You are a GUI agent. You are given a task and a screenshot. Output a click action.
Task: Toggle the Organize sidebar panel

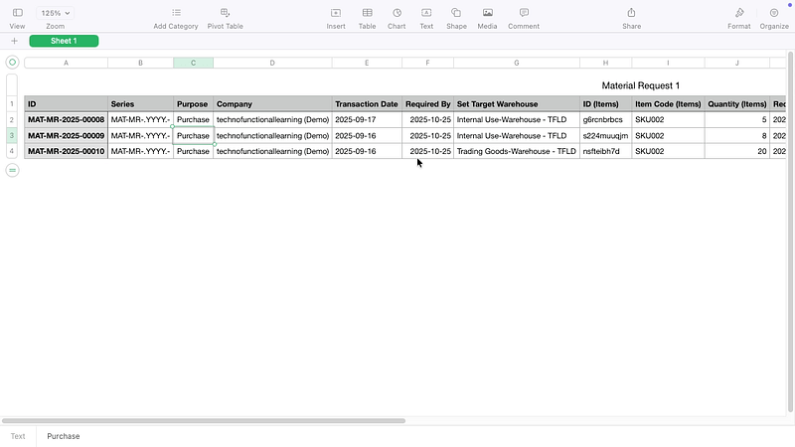773,13
